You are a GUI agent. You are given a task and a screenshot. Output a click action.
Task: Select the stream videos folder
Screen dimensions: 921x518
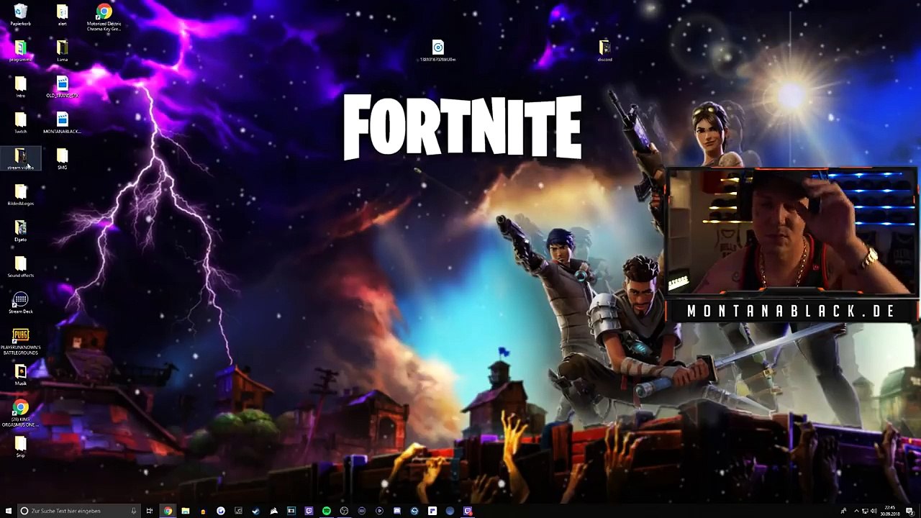pos(20,159)
